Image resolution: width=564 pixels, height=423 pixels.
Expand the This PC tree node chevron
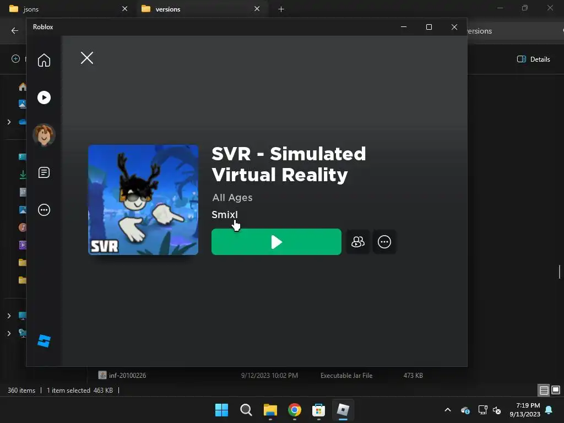point(9,316)
